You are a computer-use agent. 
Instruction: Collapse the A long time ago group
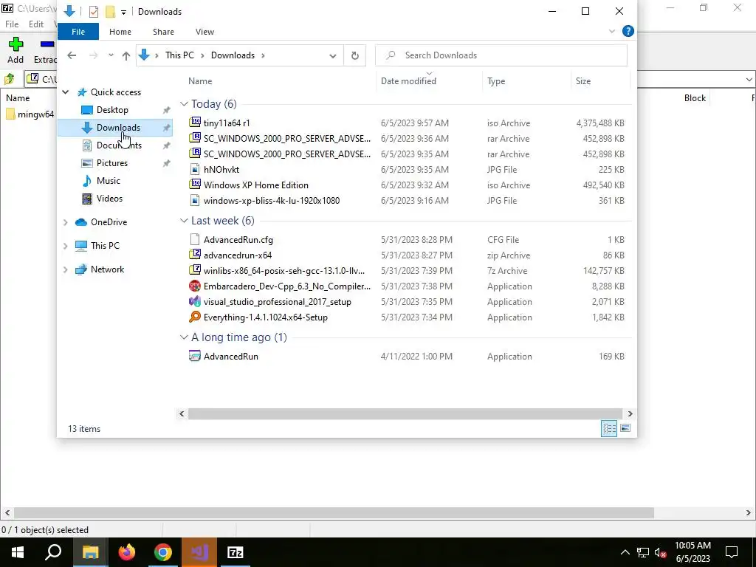point(184,337)
